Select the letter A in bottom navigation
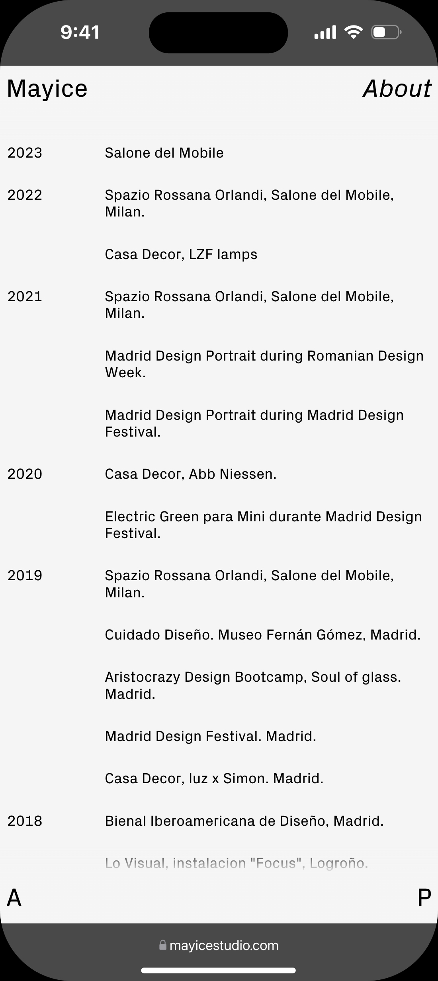The width and height of the screenshot is (438, 981). click(x=14, y=898)
